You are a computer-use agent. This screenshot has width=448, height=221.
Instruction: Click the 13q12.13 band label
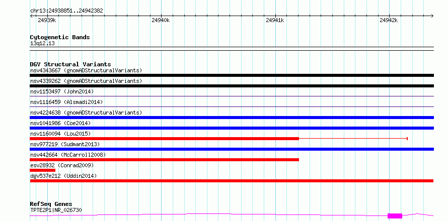42,44
